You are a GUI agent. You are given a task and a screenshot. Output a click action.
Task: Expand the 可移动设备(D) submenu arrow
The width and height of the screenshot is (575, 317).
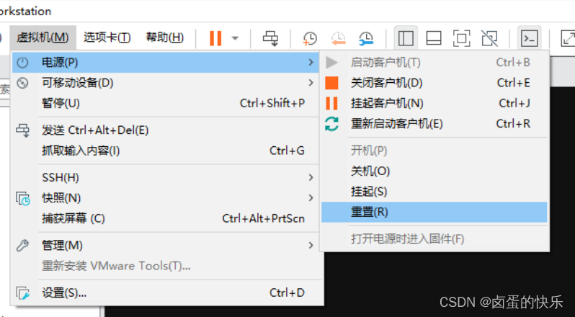coord(311,83)
